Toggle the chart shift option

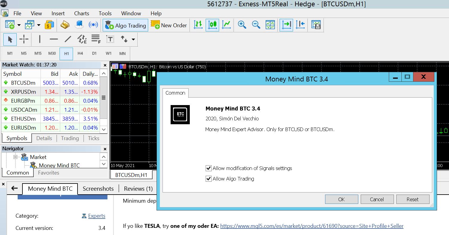click(300, 25)
